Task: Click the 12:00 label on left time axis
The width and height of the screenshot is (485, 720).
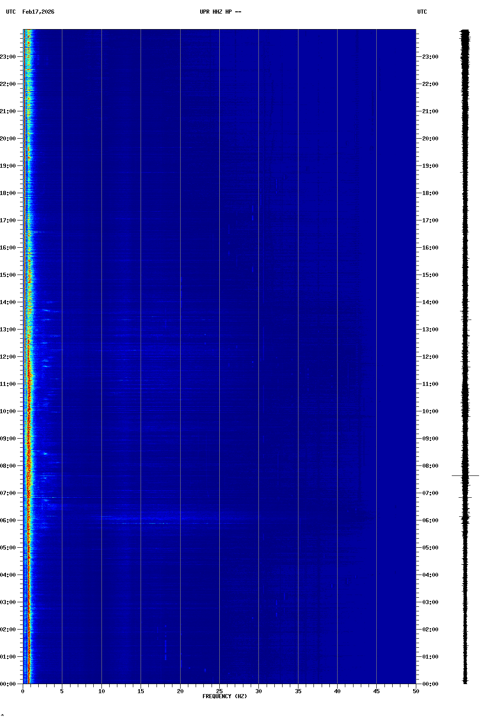Action: (x=8, y=357)
